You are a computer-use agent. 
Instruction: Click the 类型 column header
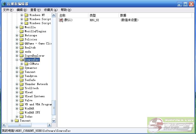point(103,15)
